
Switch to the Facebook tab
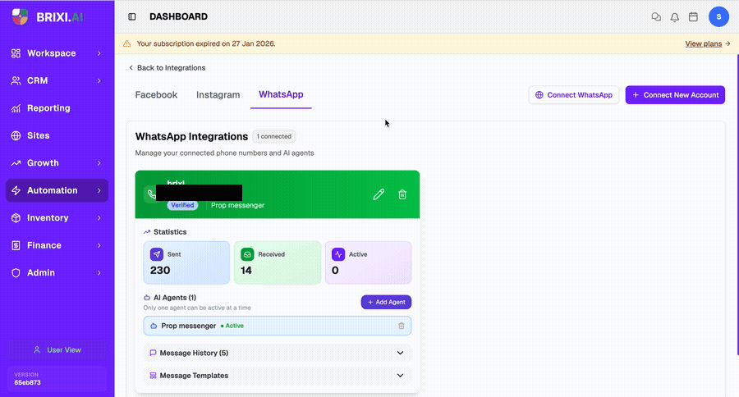coord(156,94)
